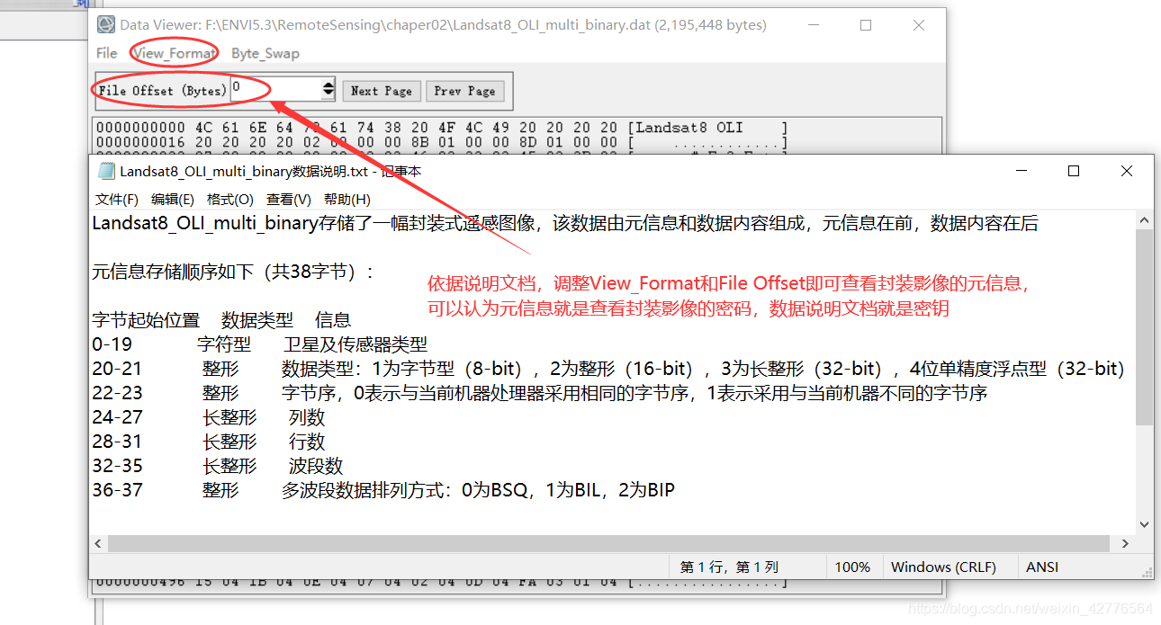This screenshot has width=1161, height=625.
Task: Open Notepad 查看(V) menu
Action: point(289,199)
